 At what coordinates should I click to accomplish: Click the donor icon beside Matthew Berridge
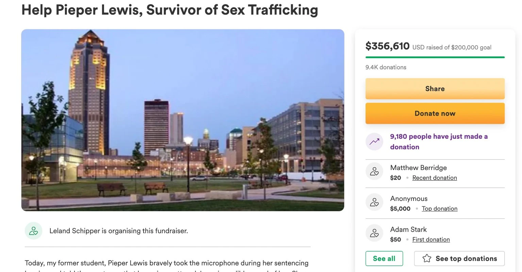coord(374,171)
